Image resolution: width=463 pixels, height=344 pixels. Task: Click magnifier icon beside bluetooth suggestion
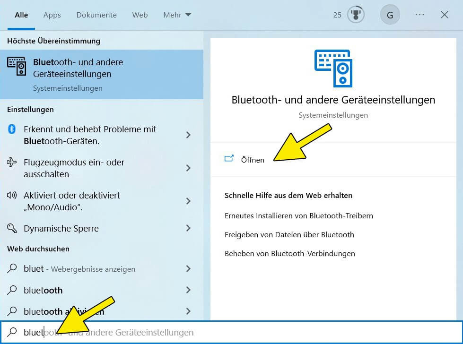pos(12,290)
